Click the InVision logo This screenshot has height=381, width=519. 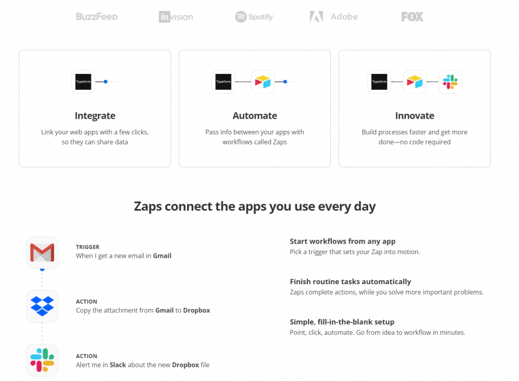(x=176, y=17)
